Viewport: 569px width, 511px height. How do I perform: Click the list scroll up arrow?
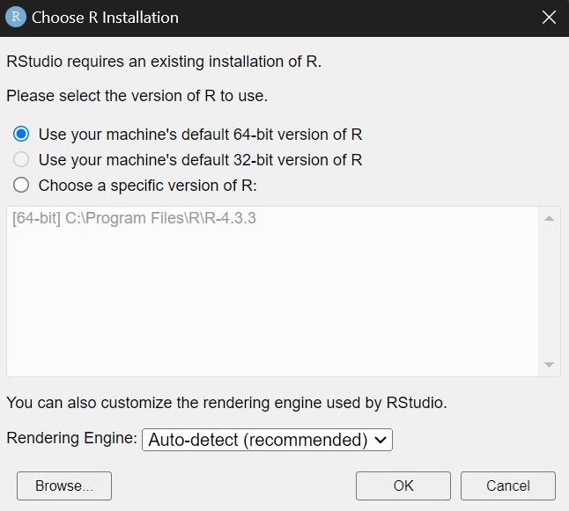549,218
